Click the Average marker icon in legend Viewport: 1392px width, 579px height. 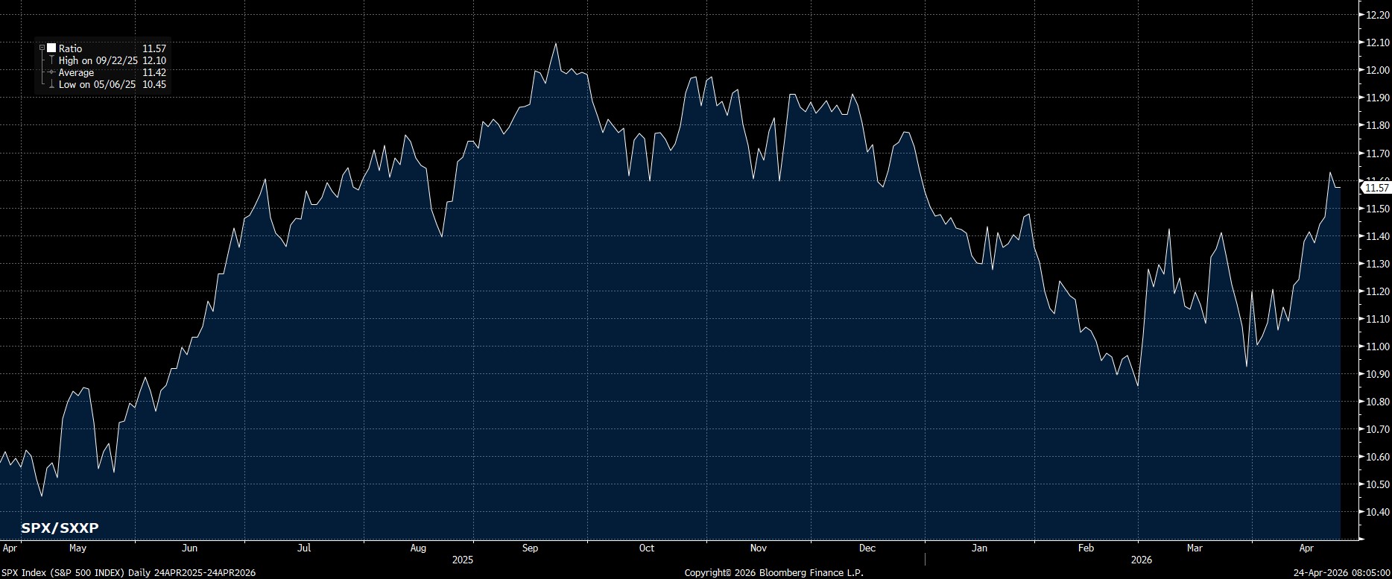(x=51, y=72)
